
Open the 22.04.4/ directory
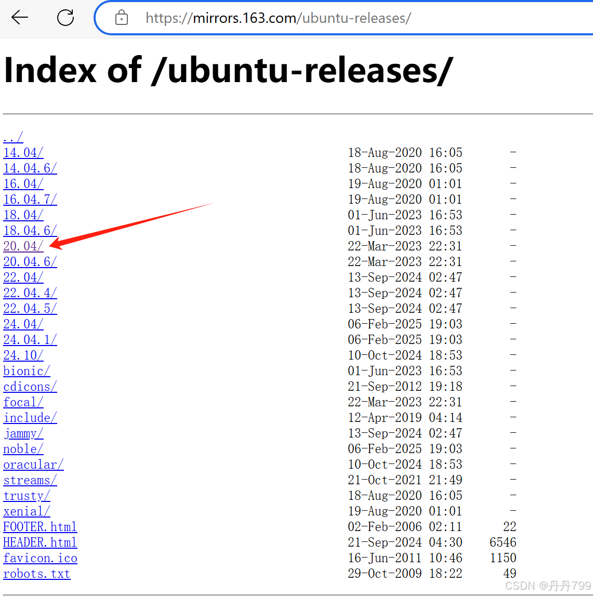[30, 293]
